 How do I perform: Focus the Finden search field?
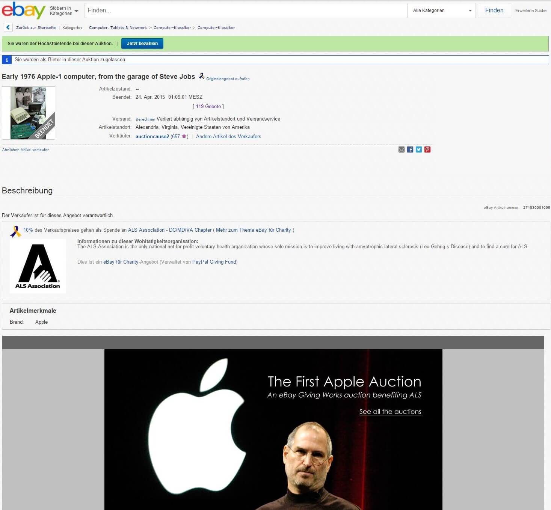pyautogui.click(x=246, y=11)
